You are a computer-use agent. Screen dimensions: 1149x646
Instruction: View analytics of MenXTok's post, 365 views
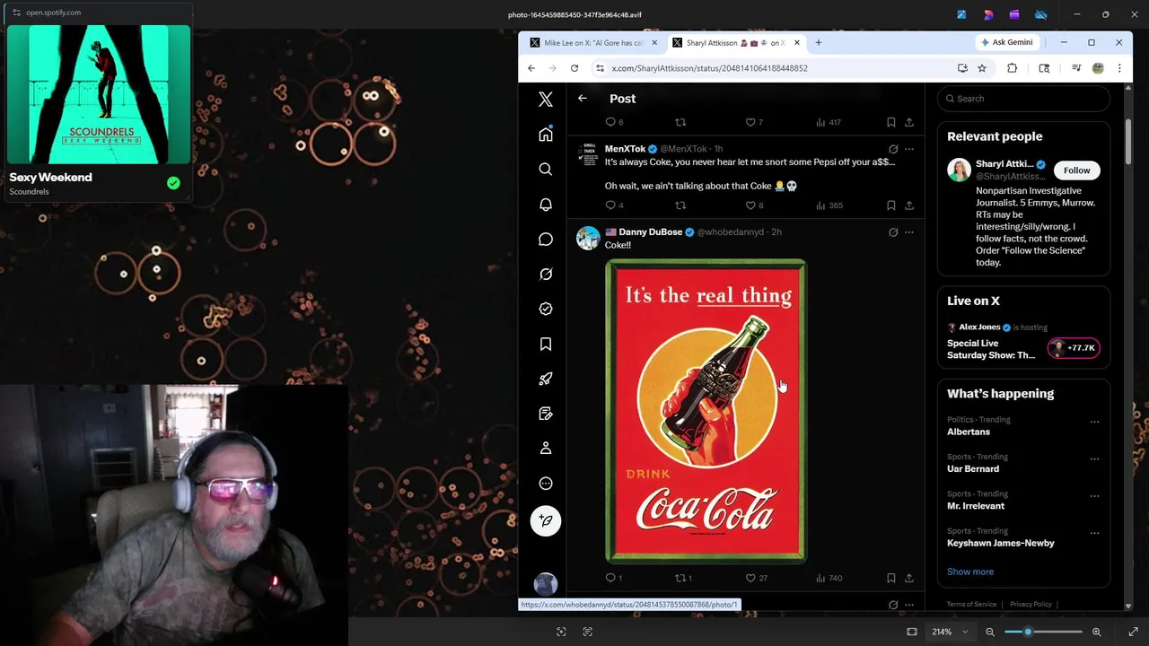pos(829,205)
